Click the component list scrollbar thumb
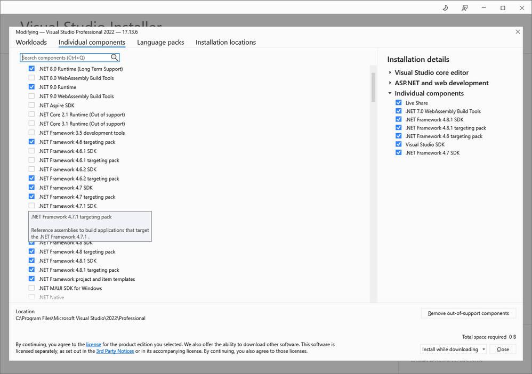The width and height of the screenshot is (532, 374). click(x=373, y=87)
